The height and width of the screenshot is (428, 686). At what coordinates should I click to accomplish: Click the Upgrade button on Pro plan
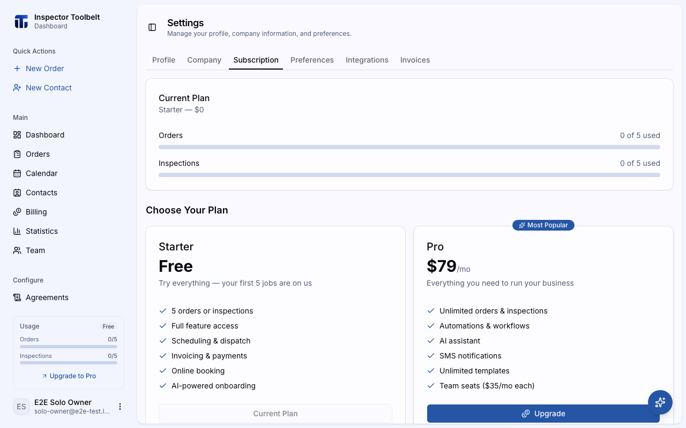point(543,414)
